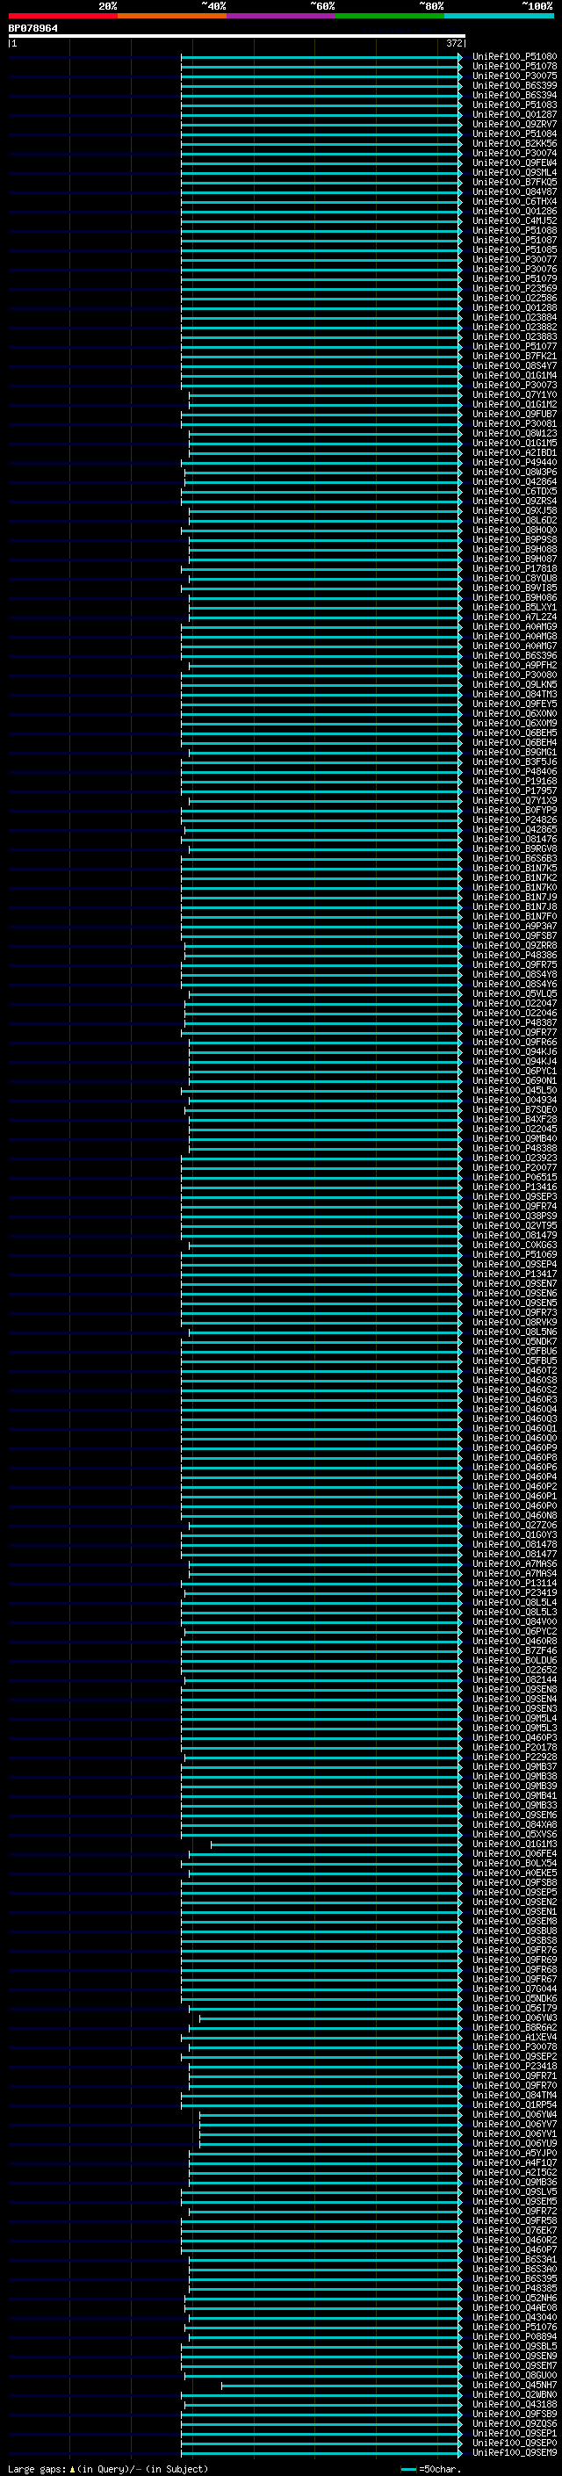Click the orange ~40% identity scale segment
Image resolution: width=562 pixels, height=2476 pixels.
click(x=172, y=16)
